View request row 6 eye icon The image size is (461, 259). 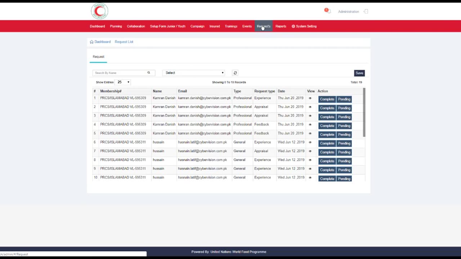[310, 142]
